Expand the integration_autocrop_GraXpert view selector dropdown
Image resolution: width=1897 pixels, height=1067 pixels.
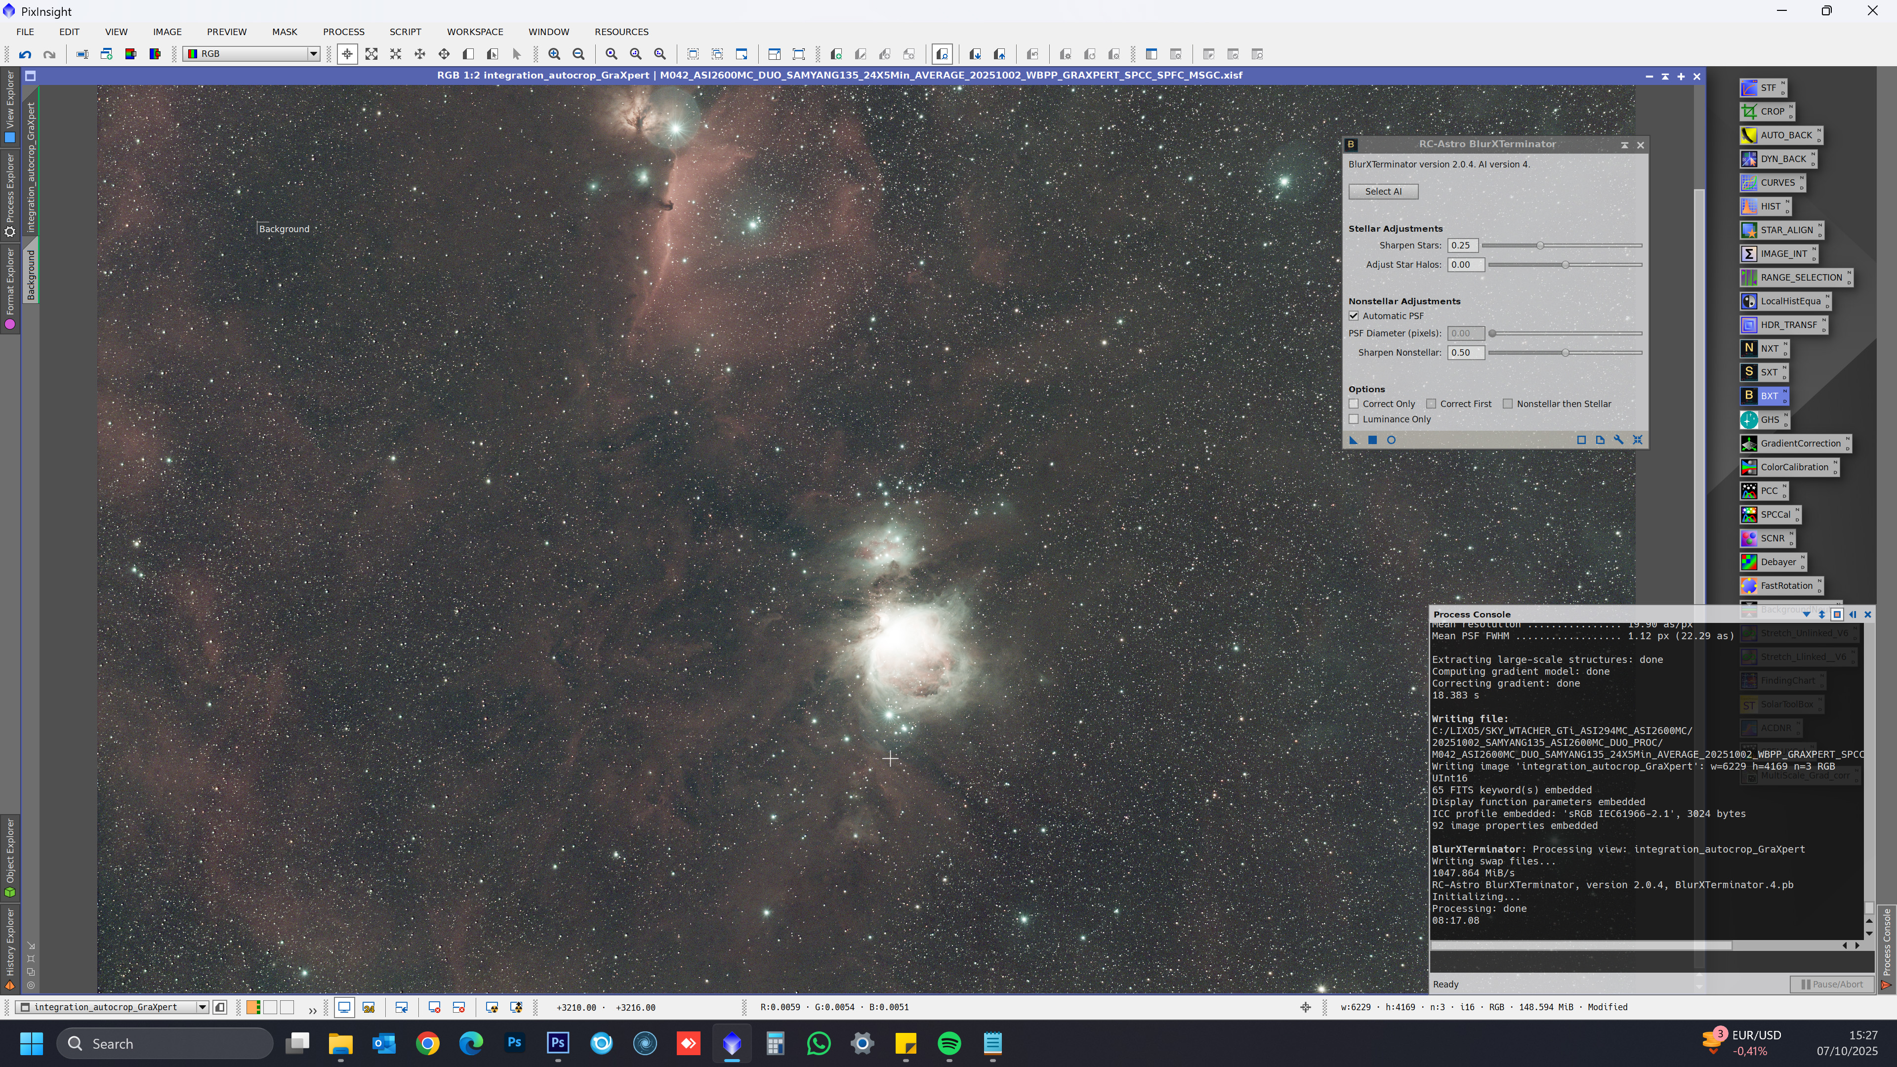[202, 1007]
